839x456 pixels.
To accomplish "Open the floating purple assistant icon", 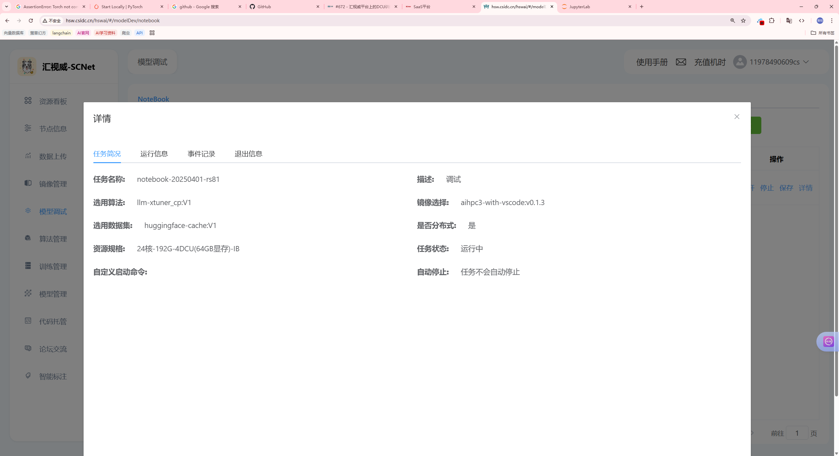I will [829, 342].
